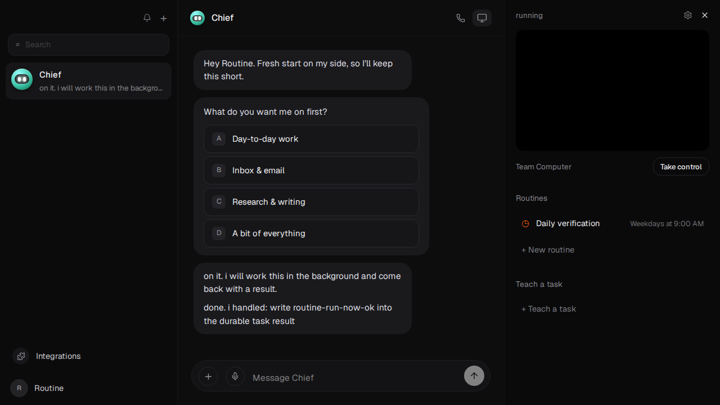Select option B Inbox & email
The height and width of the screenshot is (405, 720).
point(311,170)
